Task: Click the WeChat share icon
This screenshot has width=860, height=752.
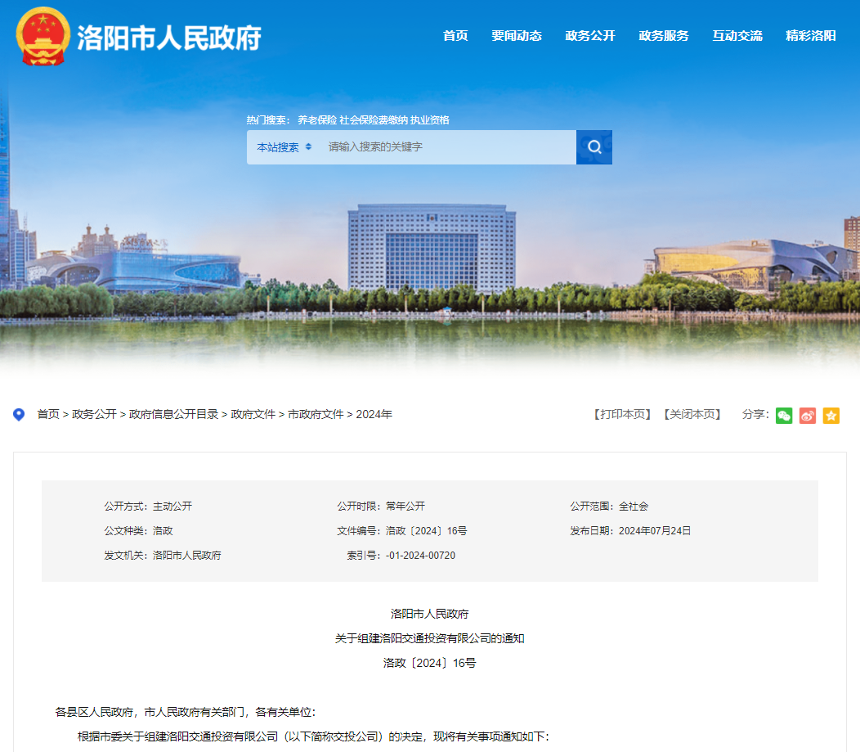Action: point(784,416)
